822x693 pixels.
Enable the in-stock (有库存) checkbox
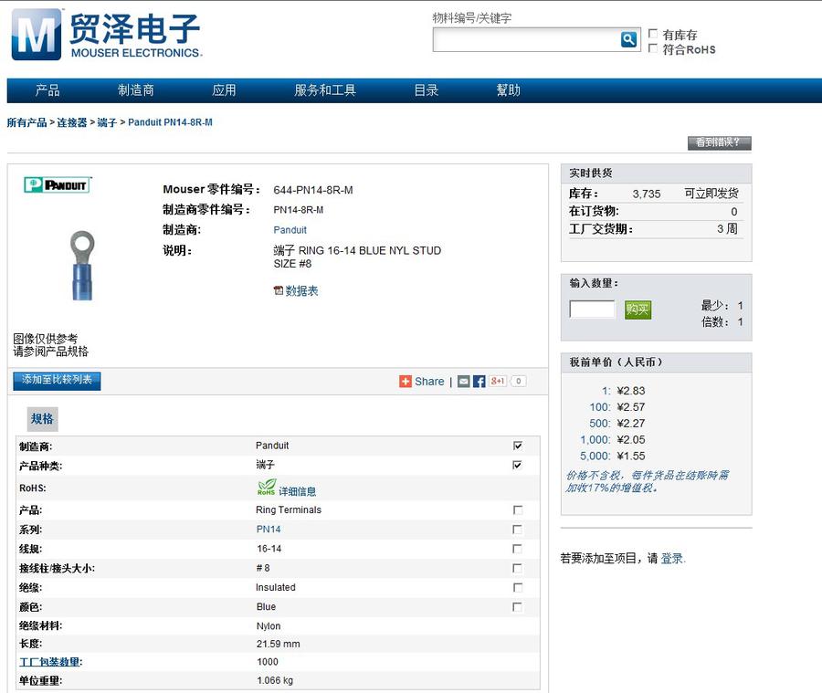point(653,35)
